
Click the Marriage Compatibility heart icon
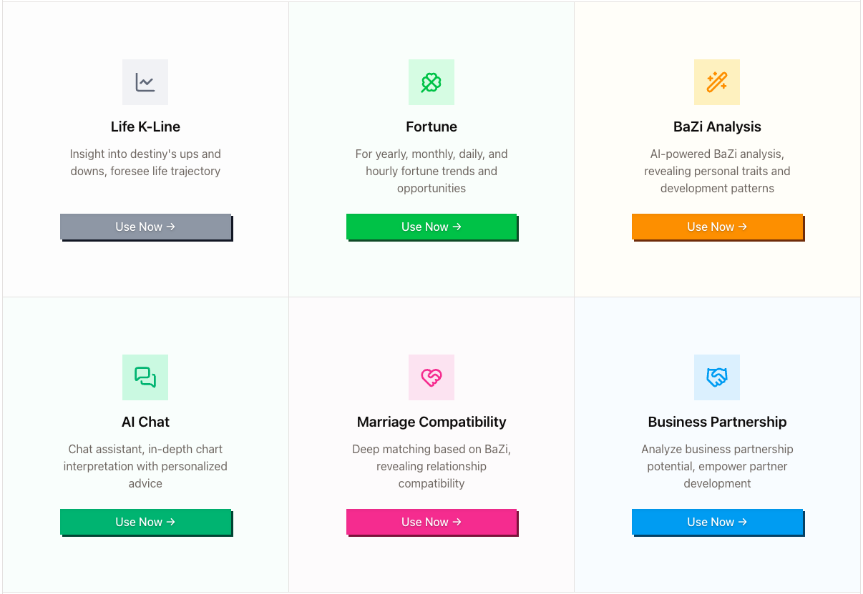coord(431,377)
